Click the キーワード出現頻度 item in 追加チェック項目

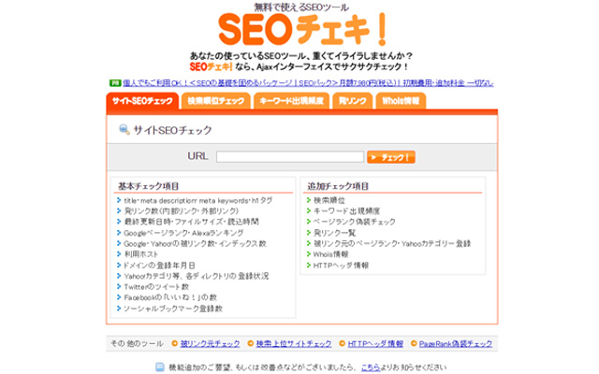[346, 211]
